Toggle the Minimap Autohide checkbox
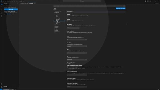This screenshot has height=90, width=160. 67,16
